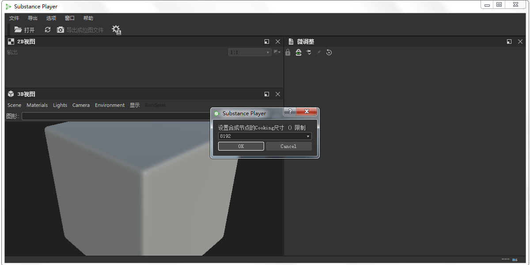Open the 帮助 menu
This screenshot has width=530, height=265.
click(88, 18)
